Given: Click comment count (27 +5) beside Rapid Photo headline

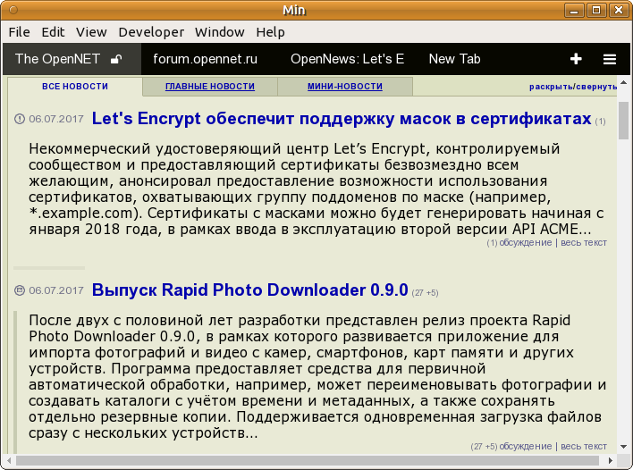Looking at the screenshot, I should pos(425,293).
